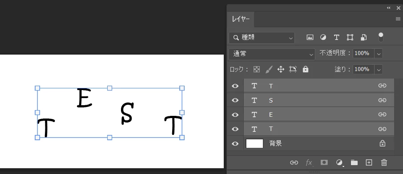Open the 塗り slider dropdown arrow
The width and height of the screenshot is (403, 174).
379,69
